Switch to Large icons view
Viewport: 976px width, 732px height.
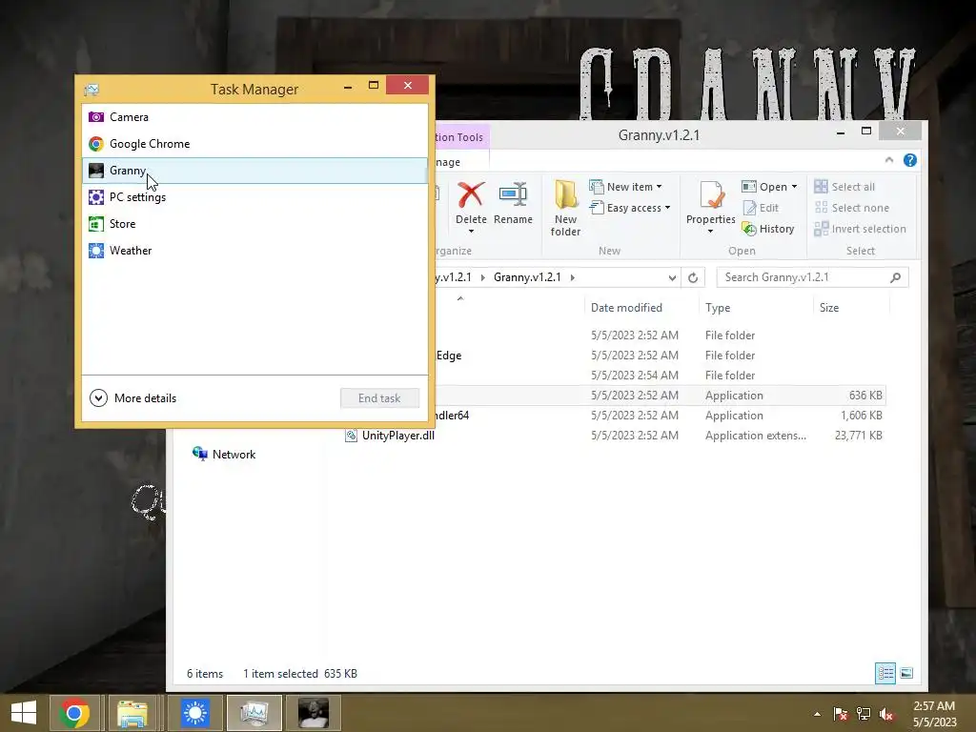pyautogui.click(x=907, y=674)
